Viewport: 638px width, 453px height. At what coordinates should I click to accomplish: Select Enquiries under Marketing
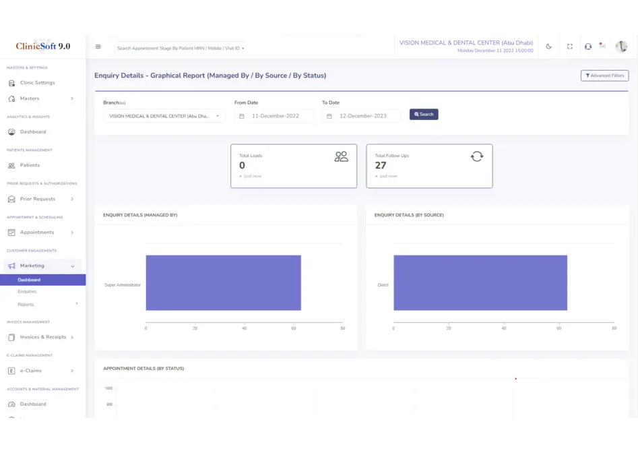[27, 292]
